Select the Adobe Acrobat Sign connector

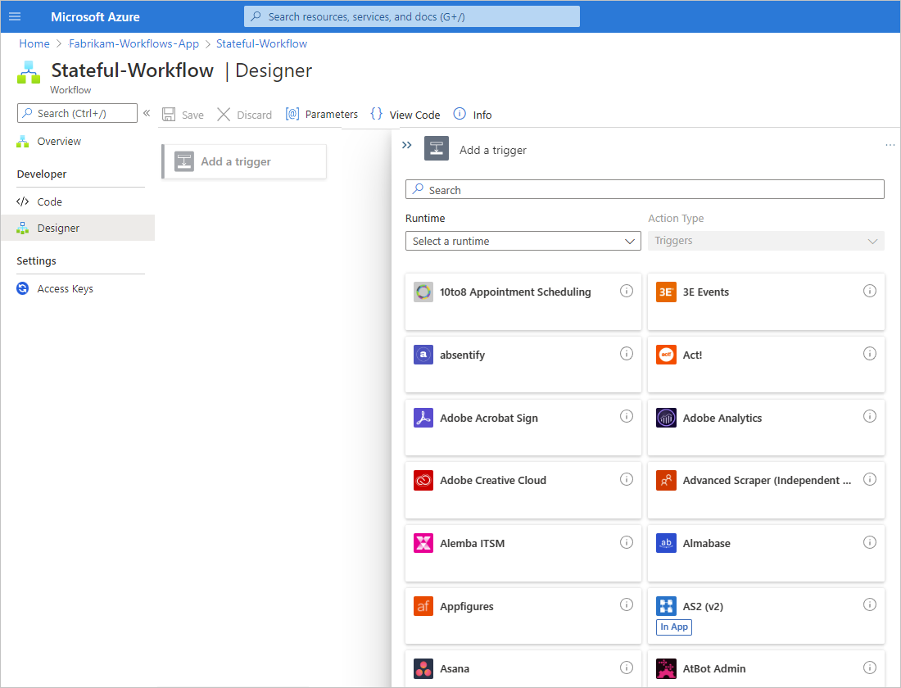[488, 418]
